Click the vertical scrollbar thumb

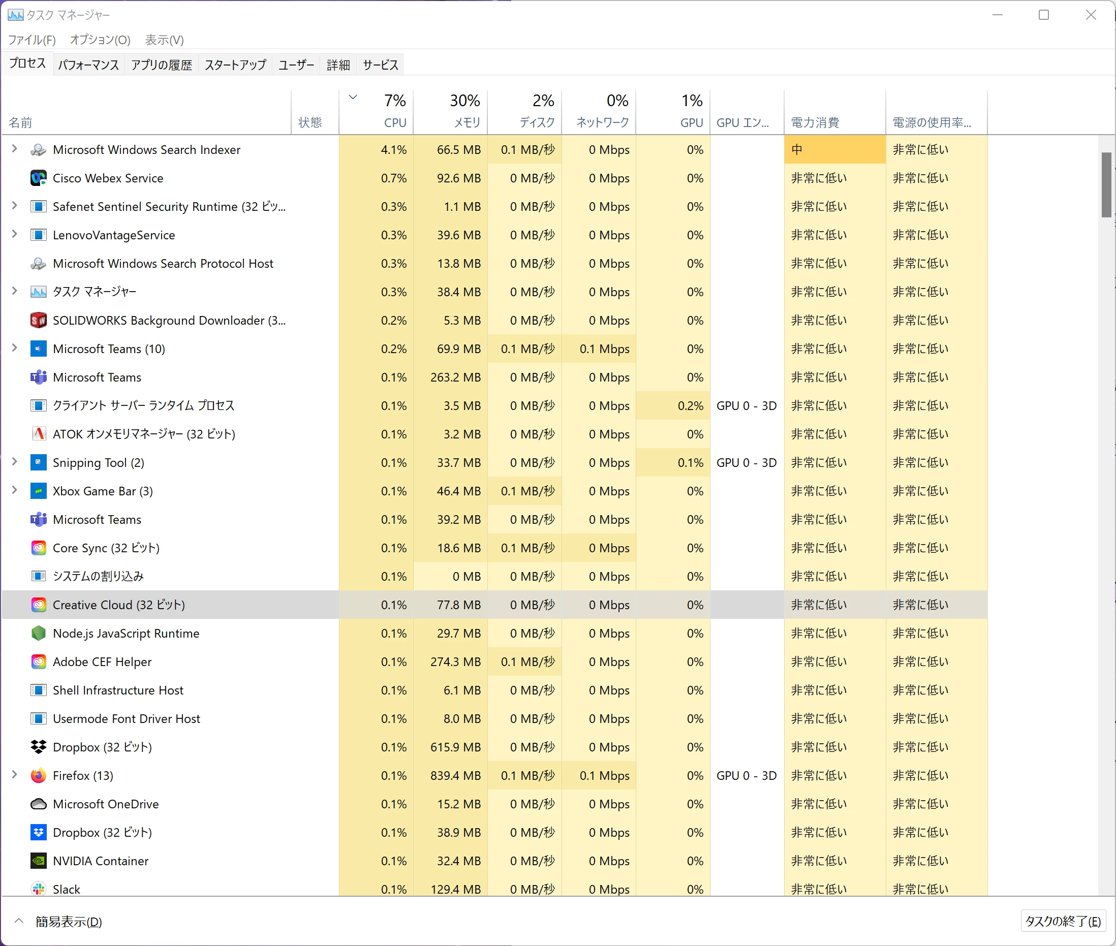tap(1106, 184)
